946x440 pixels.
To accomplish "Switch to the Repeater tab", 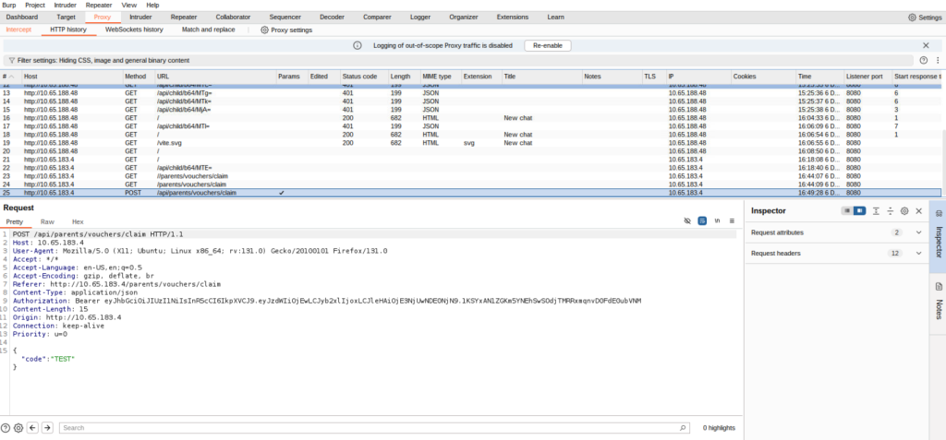I will click(183, 17).
